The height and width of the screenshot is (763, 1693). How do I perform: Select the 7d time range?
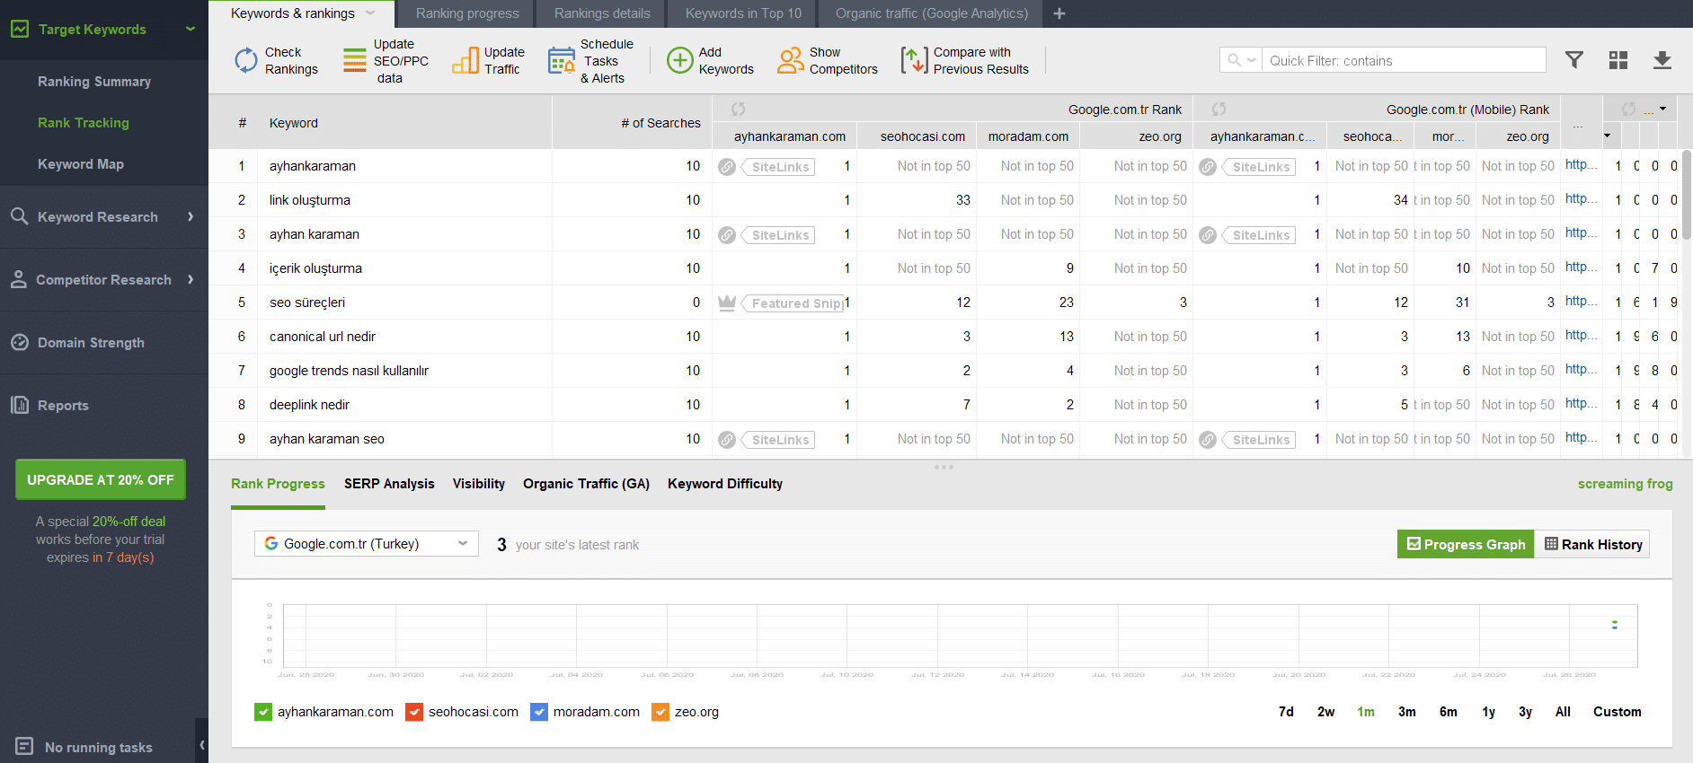tap(1286, 712)
